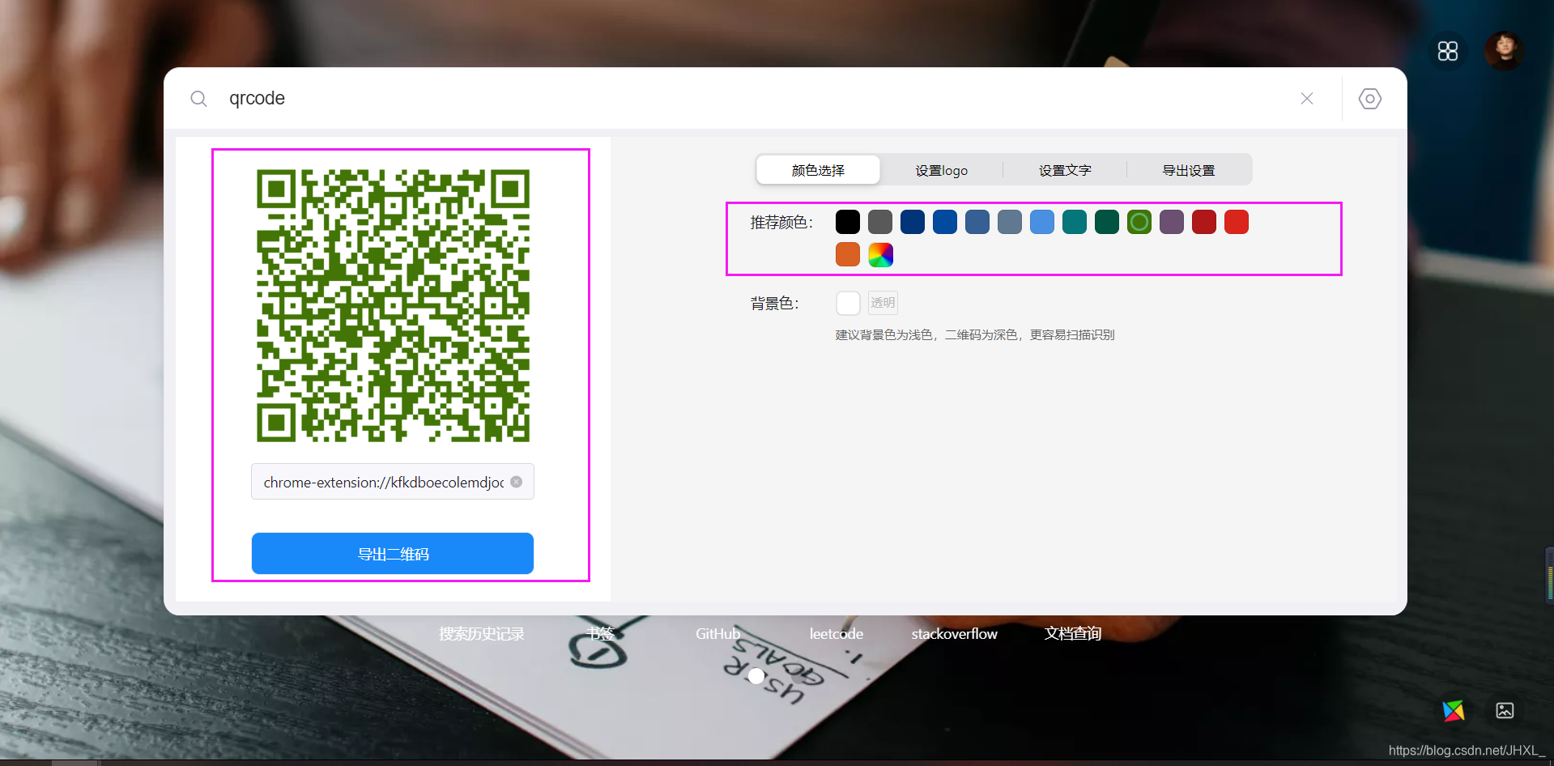Switch to the 导出设置 tab
Viewport: 1554px width, 766px height.
click(1187, 170)
